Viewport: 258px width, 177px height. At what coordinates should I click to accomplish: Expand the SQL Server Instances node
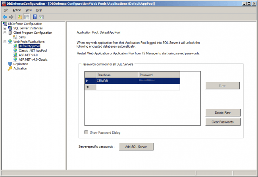point(5,28)
